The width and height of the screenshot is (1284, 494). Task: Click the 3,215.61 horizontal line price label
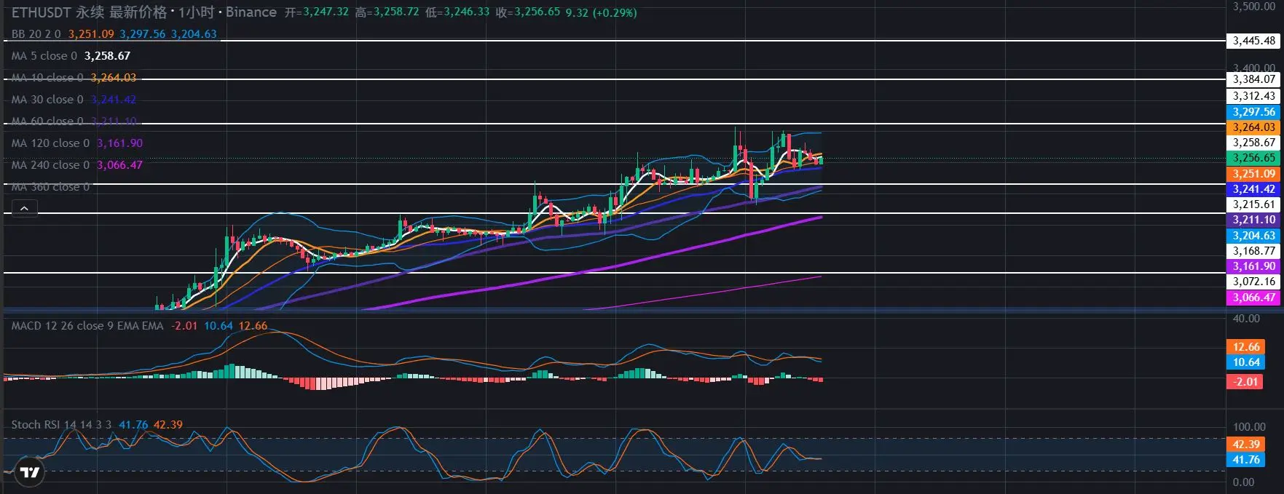(1253, 204)
